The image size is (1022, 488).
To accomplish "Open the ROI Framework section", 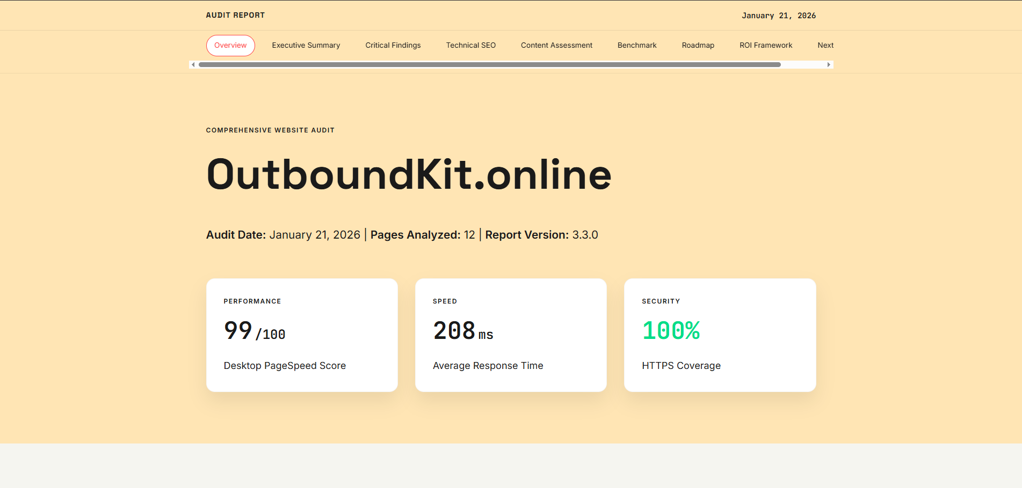I will click(766, 45).
